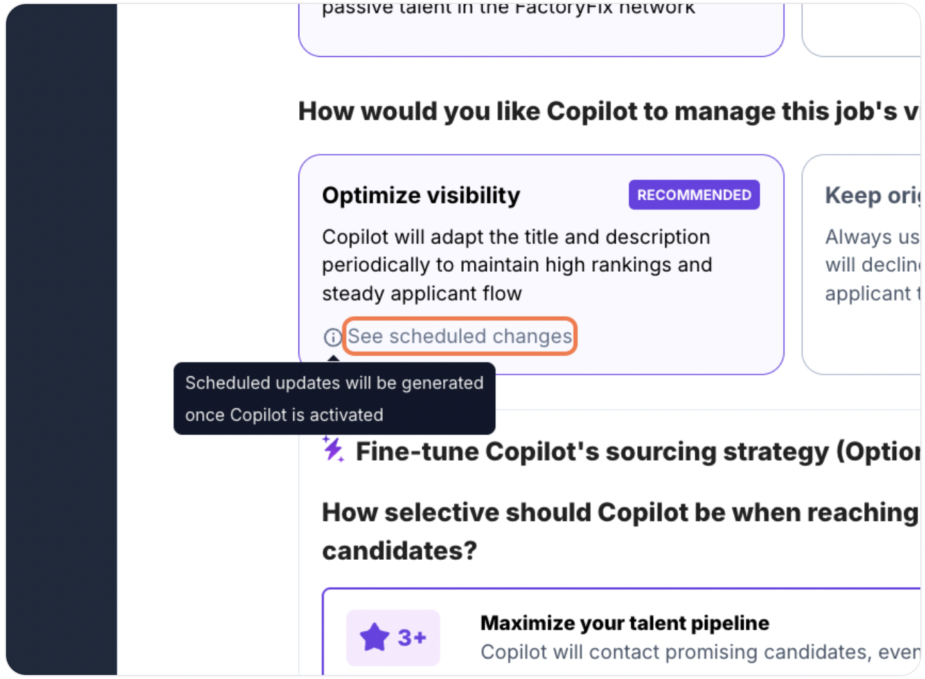Click the dark navy left sidebar

(x=62, y=339)
